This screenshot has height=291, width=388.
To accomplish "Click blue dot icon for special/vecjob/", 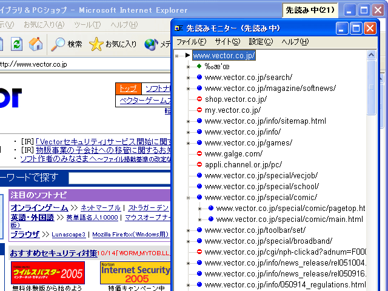I will (x=199, y=175).
